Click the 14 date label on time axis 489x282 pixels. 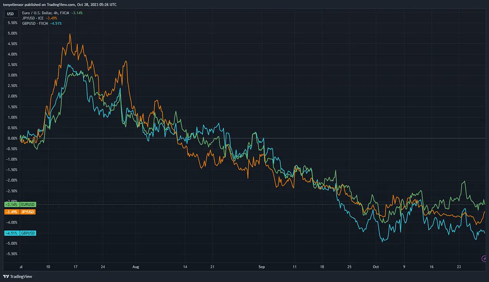(x=185, y=267)
